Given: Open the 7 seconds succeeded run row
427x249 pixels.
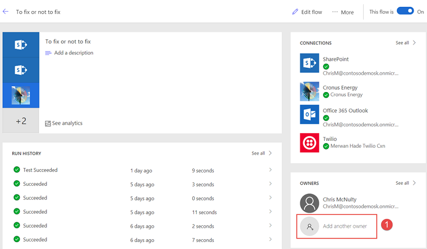Looking at the screenshot, I should click(142, 240).
